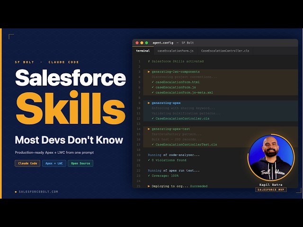Click '# Salesforce Skills activated' comment

176,61
